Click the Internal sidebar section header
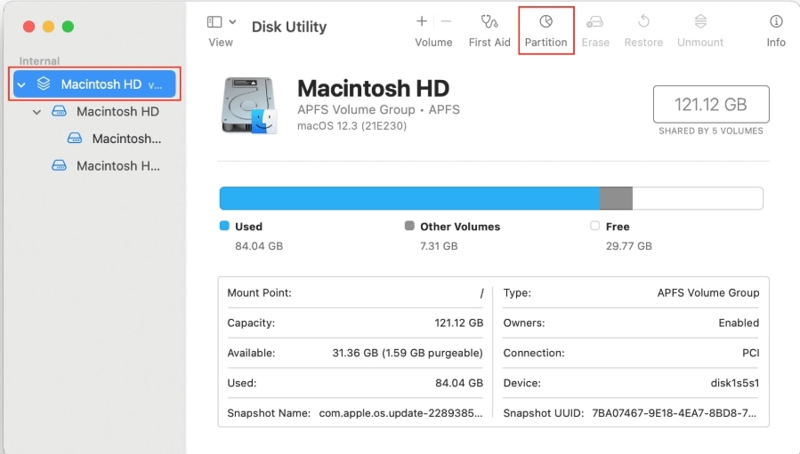 point(39,61)
